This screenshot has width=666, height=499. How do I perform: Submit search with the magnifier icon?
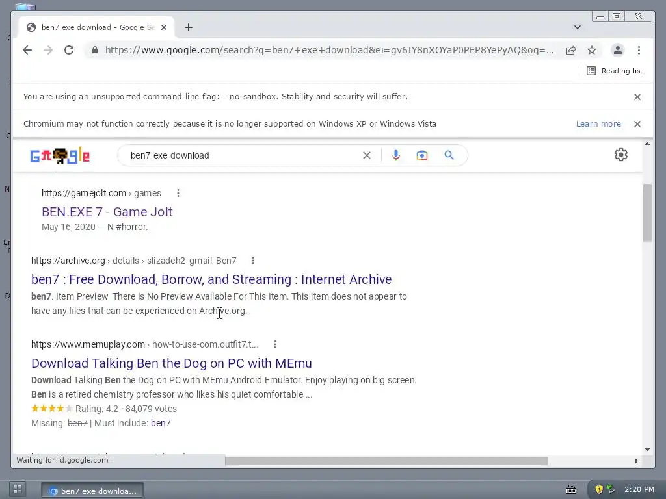(449, 155)
